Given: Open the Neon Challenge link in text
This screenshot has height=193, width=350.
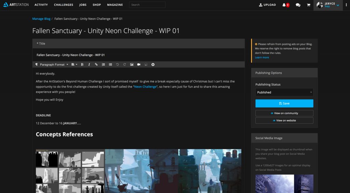Looking at the screenshot, I should (145, 87).
